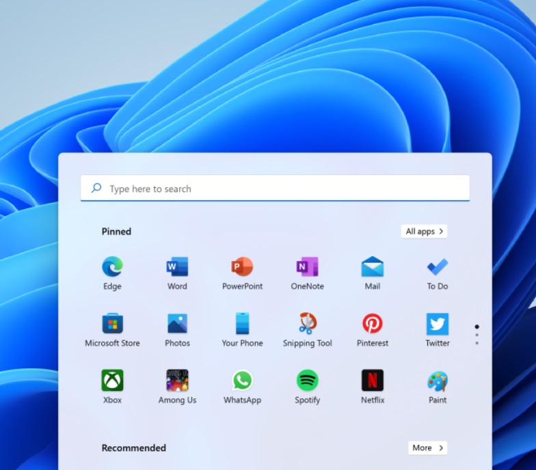Open the PowerPoint app
Image resolution: width=536 pixels, height=470 pixels.
(242, 273)
